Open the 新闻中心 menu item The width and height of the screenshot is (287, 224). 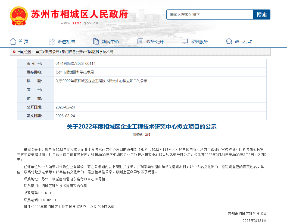[110, 41]
